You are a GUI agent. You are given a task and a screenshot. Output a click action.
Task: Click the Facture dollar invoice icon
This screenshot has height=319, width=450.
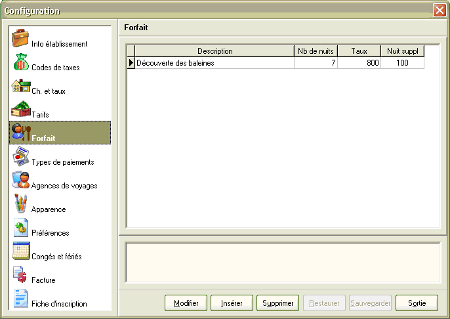click(20, 275)
